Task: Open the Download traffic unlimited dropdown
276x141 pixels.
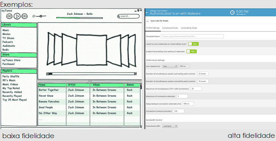Action: [x=170, y=126]
